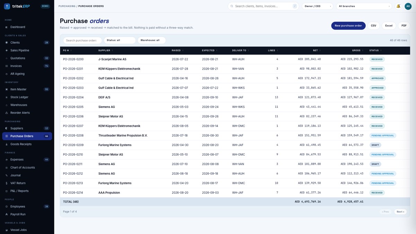This screenshot has height=234, width=416.
Task: Click the Stock Ledger sidebar icon
Action: [7, 97]
